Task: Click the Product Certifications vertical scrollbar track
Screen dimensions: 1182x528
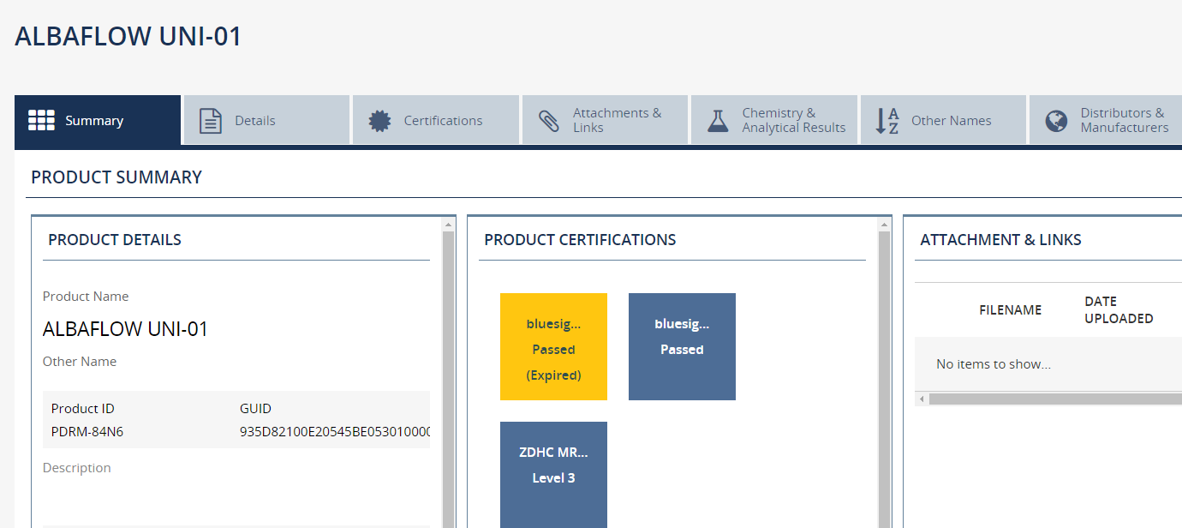Action: tap(884, 380)
